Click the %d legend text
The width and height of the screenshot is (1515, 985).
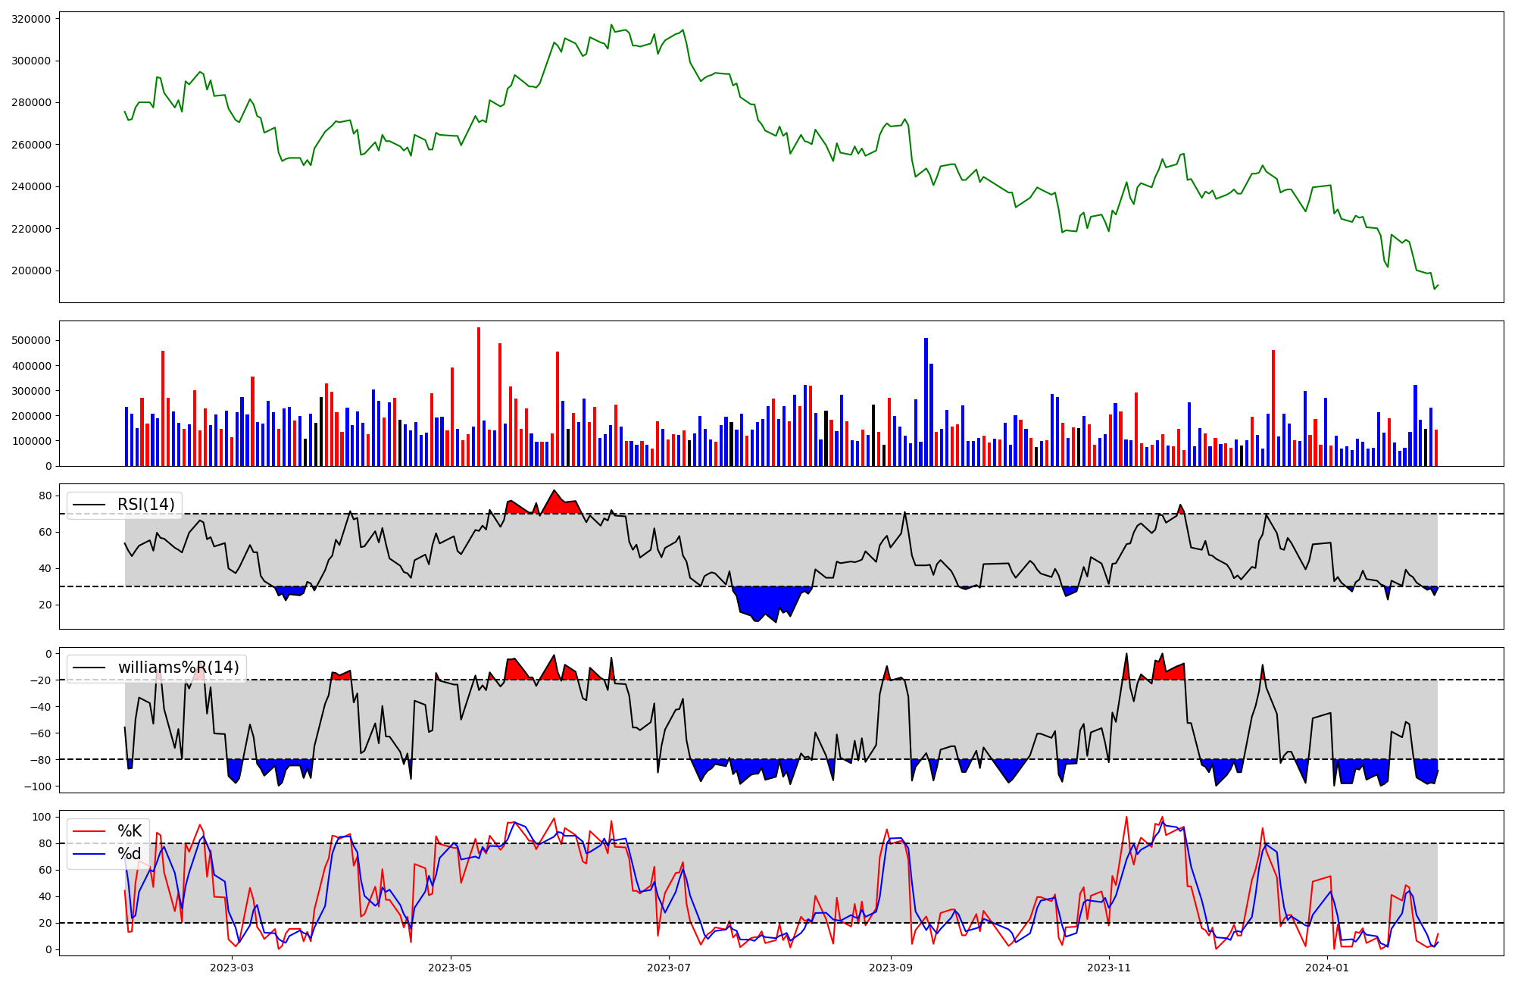130,854
